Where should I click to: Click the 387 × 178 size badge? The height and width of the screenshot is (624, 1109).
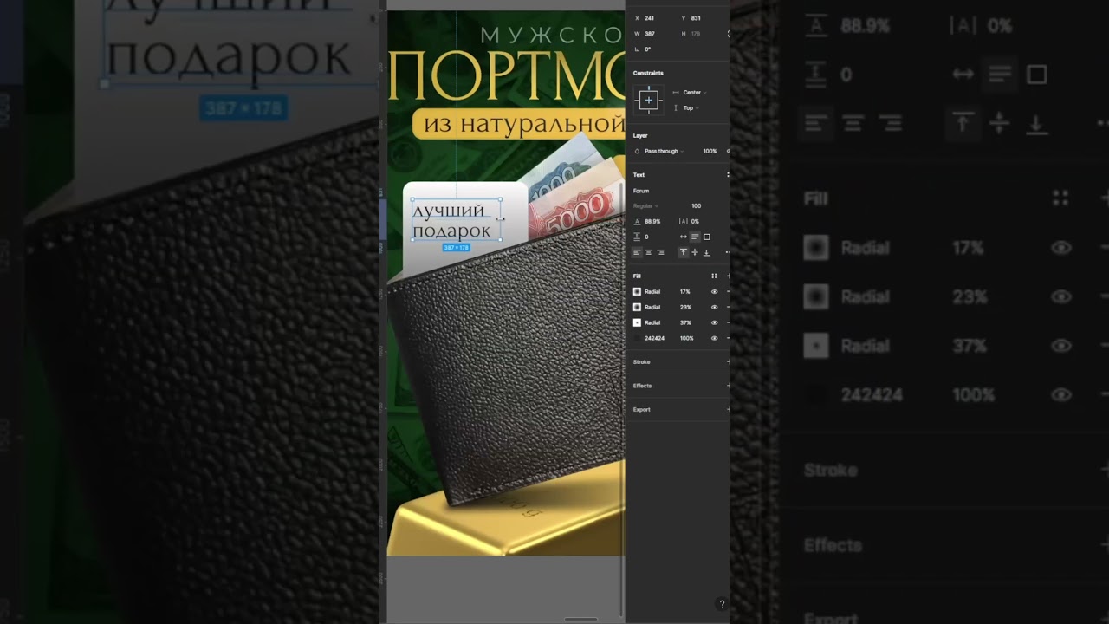[457, 248]
